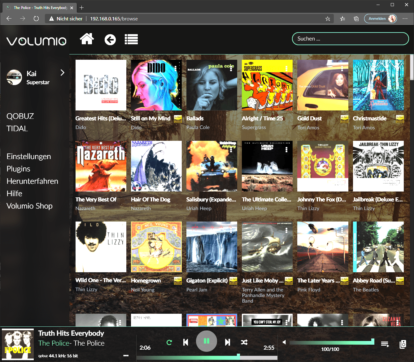
Task: Open Salisbury Uriah Heep album cover
Action: 212,166
